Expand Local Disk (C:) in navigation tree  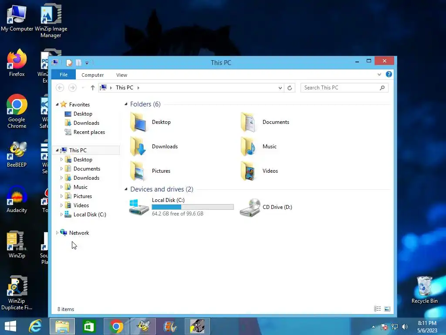click(x=61, y=215)
